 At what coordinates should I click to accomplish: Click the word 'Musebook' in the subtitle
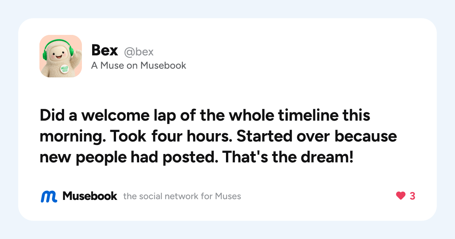click(x=163, y=66)
